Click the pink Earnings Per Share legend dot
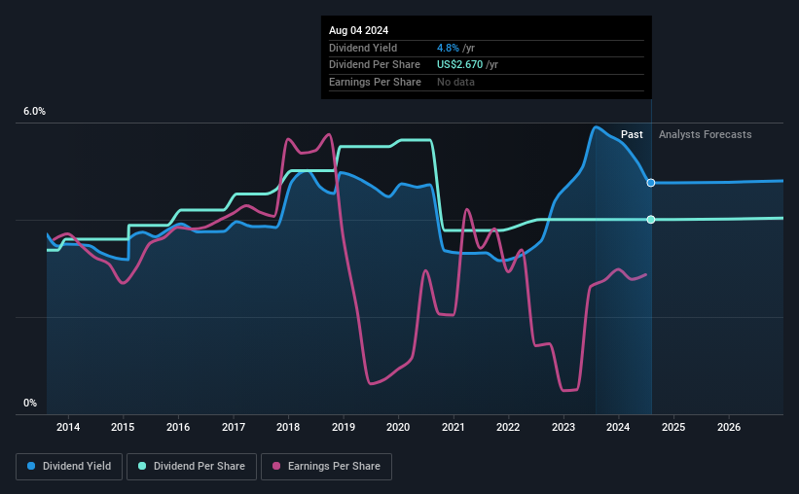This screenshot has width=799, height=494. coord(276,466)
